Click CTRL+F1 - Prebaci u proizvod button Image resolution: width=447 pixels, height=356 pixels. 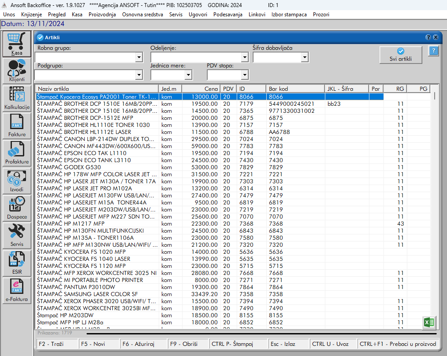pos(398,344)
